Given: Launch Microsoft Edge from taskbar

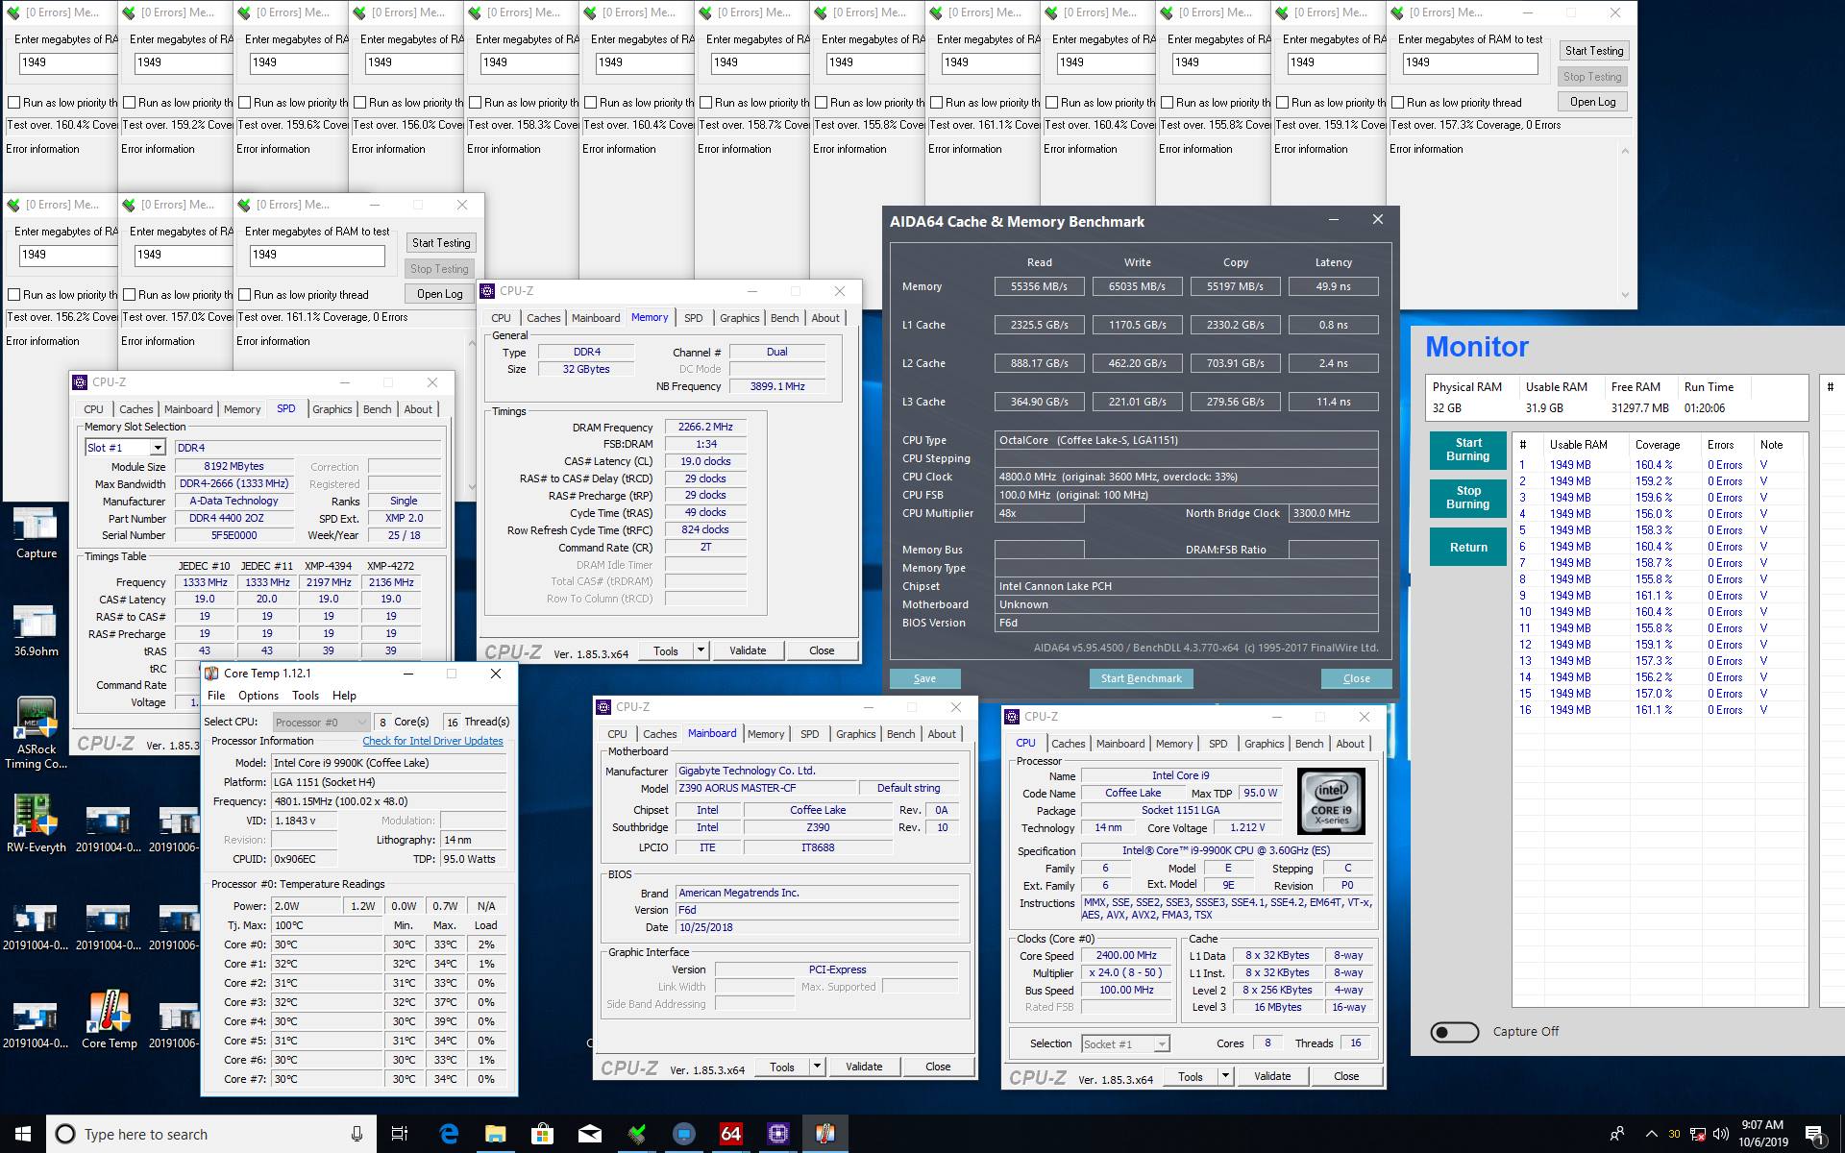Looking at the screenshot, I should [449, 1134].
